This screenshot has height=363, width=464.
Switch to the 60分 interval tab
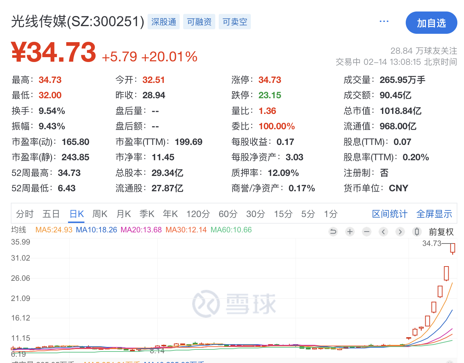click(x=228, y=214)
